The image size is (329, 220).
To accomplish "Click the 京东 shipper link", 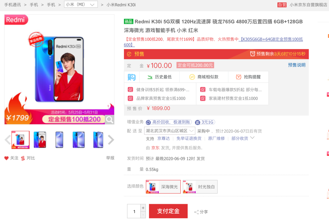I will (x=155, y=148).
